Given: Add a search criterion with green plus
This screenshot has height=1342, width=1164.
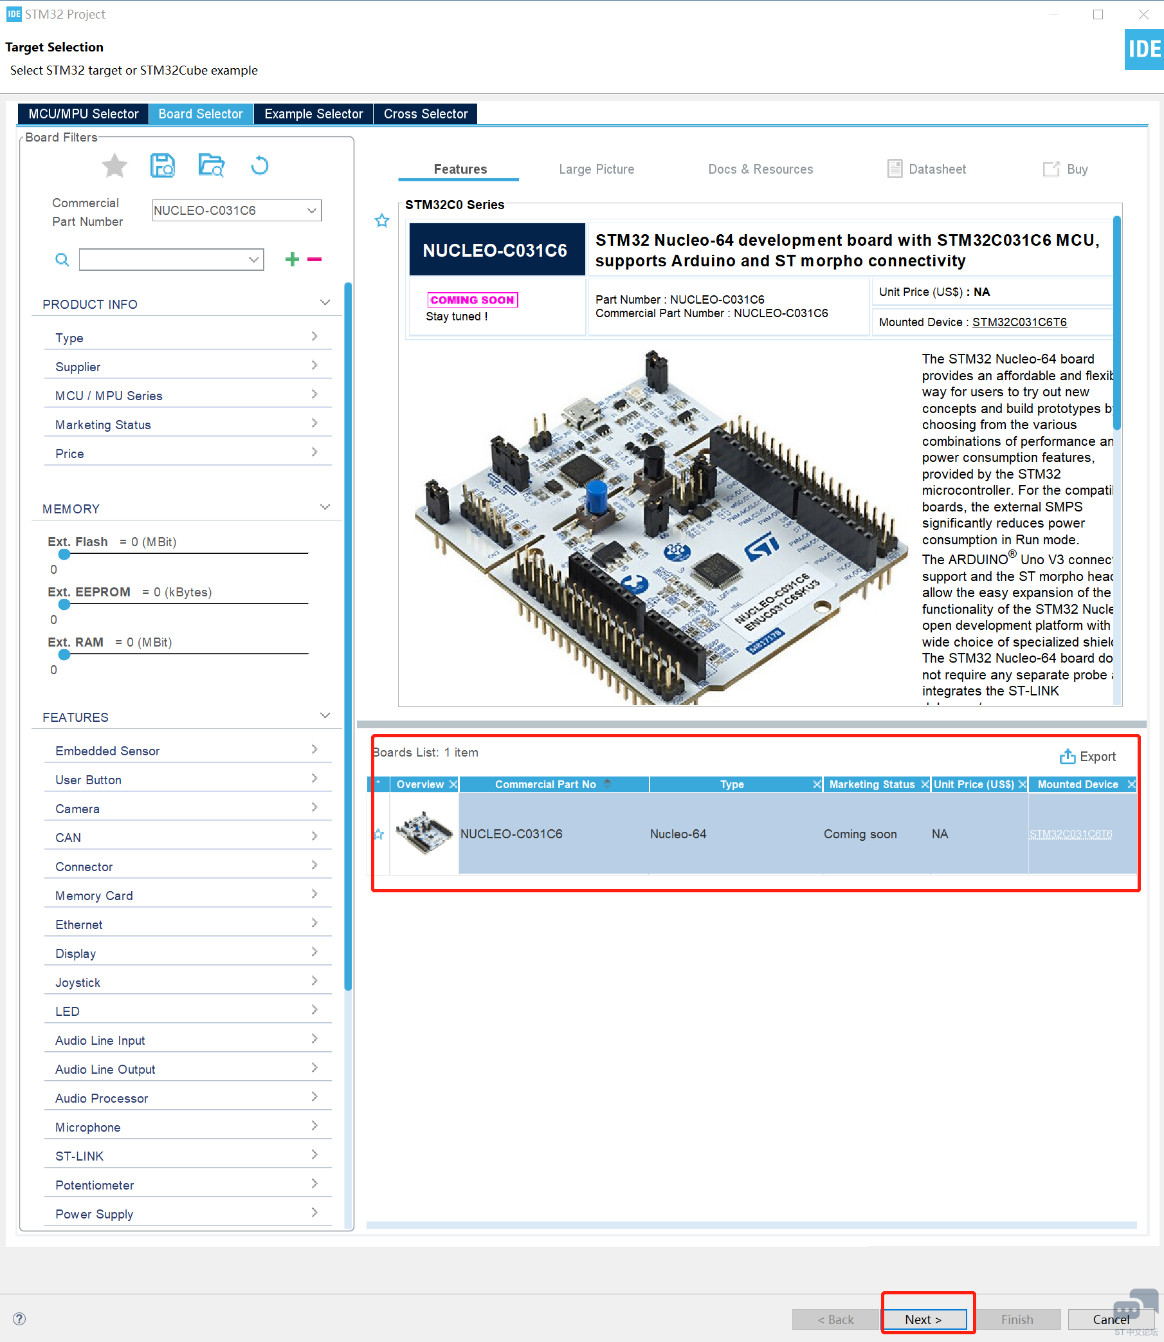Looking at the screenshot, I should click(293, 259).
